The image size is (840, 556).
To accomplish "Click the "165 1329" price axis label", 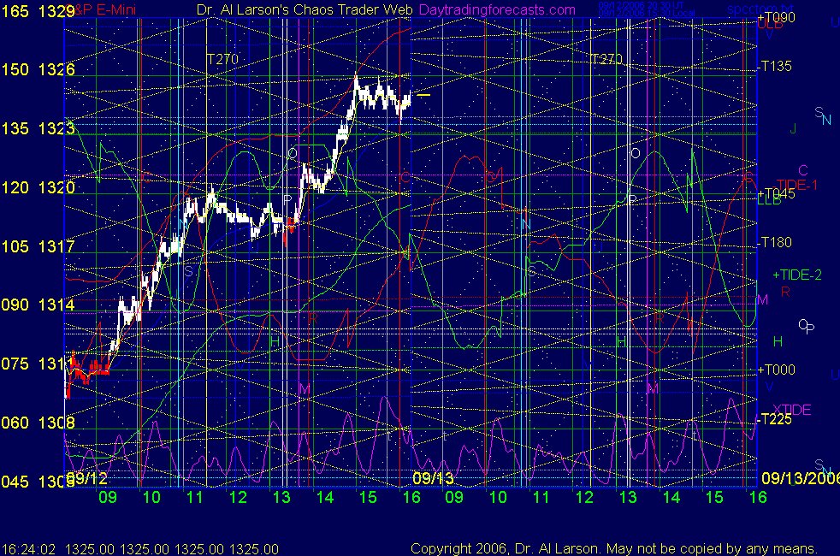I will coord(38,11).
